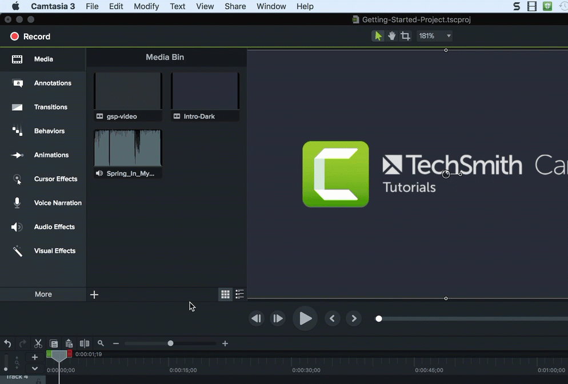Click the timeline magnifier zoom icon
Viewport: 568px width, 384px height.
[x=101, y=343]
